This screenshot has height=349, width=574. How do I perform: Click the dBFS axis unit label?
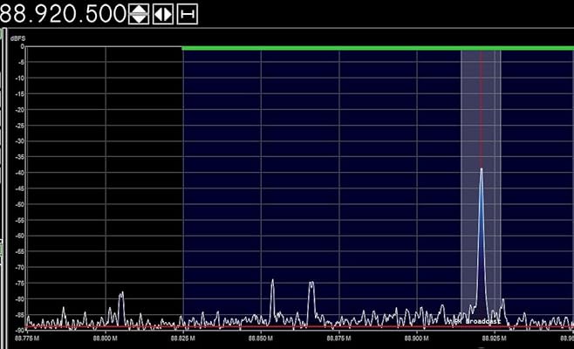[18, 38]
